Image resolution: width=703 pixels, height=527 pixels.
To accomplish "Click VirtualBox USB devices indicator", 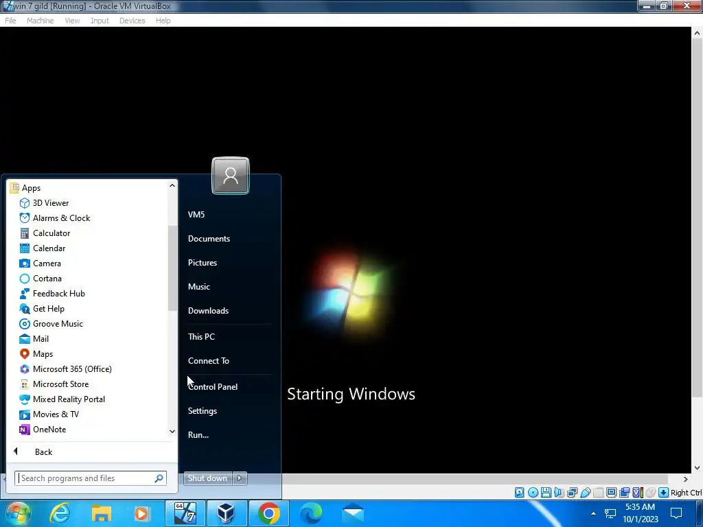I will (x=585, y=493).
